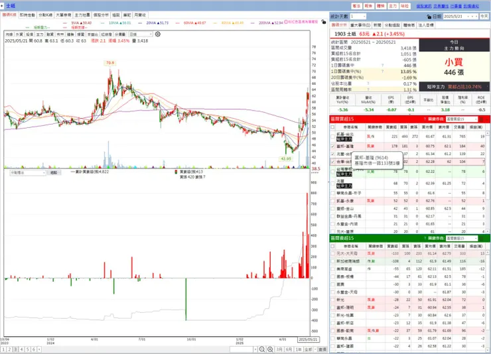Toggle the lock icon beside 日期
491x354 pixels.
click(x=429, y=17)
